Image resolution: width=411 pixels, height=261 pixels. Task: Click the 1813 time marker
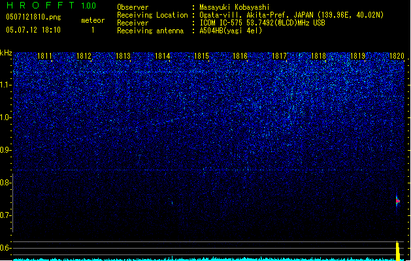[123, 56]
